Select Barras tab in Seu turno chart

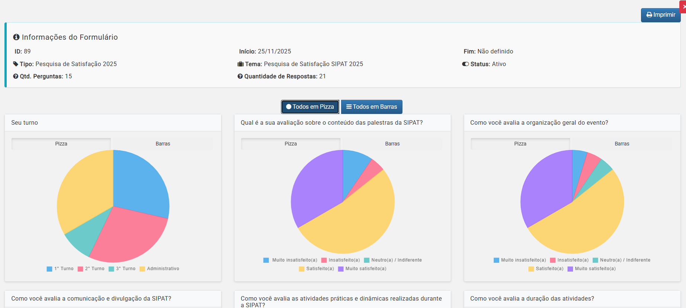[163, 144]
